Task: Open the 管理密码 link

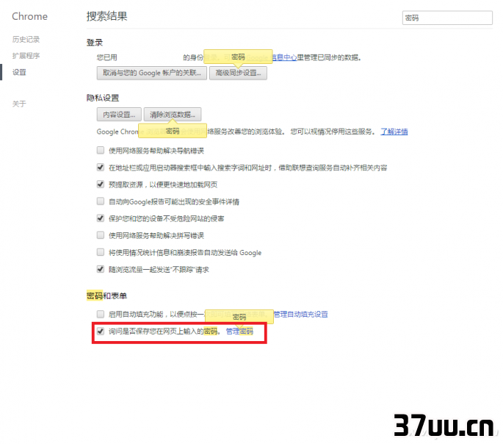Action: click(x=239, y=332)
